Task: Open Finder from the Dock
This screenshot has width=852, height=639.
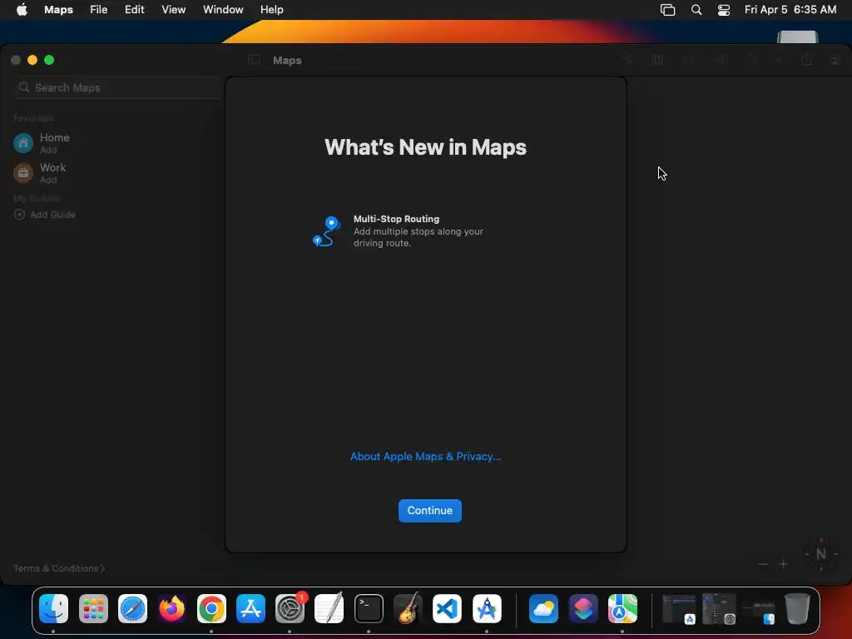Action: 54,608
